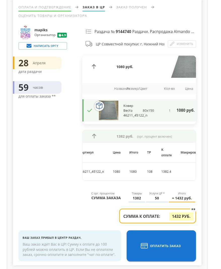Image resolution: width=221 pixels, height=269 pixels.
Task: Go to ОЦЕНИТЬ ТОВАРЫ И ОРГАНИЗАТОРА step
Action: pos(53,16)
